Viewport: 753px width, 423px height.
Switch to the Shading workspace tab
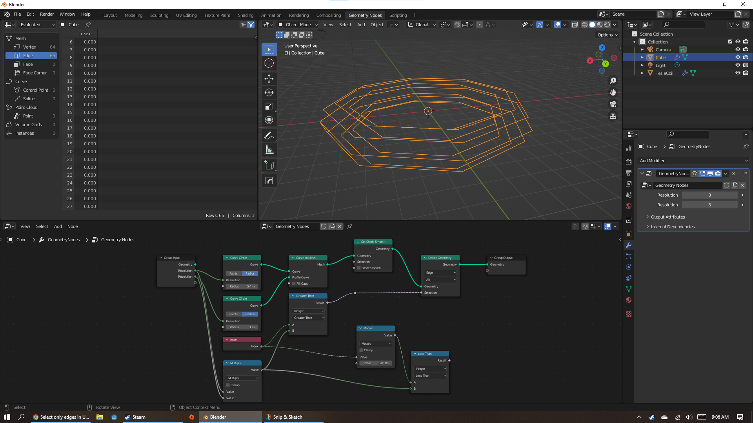[x=246, y=15]
